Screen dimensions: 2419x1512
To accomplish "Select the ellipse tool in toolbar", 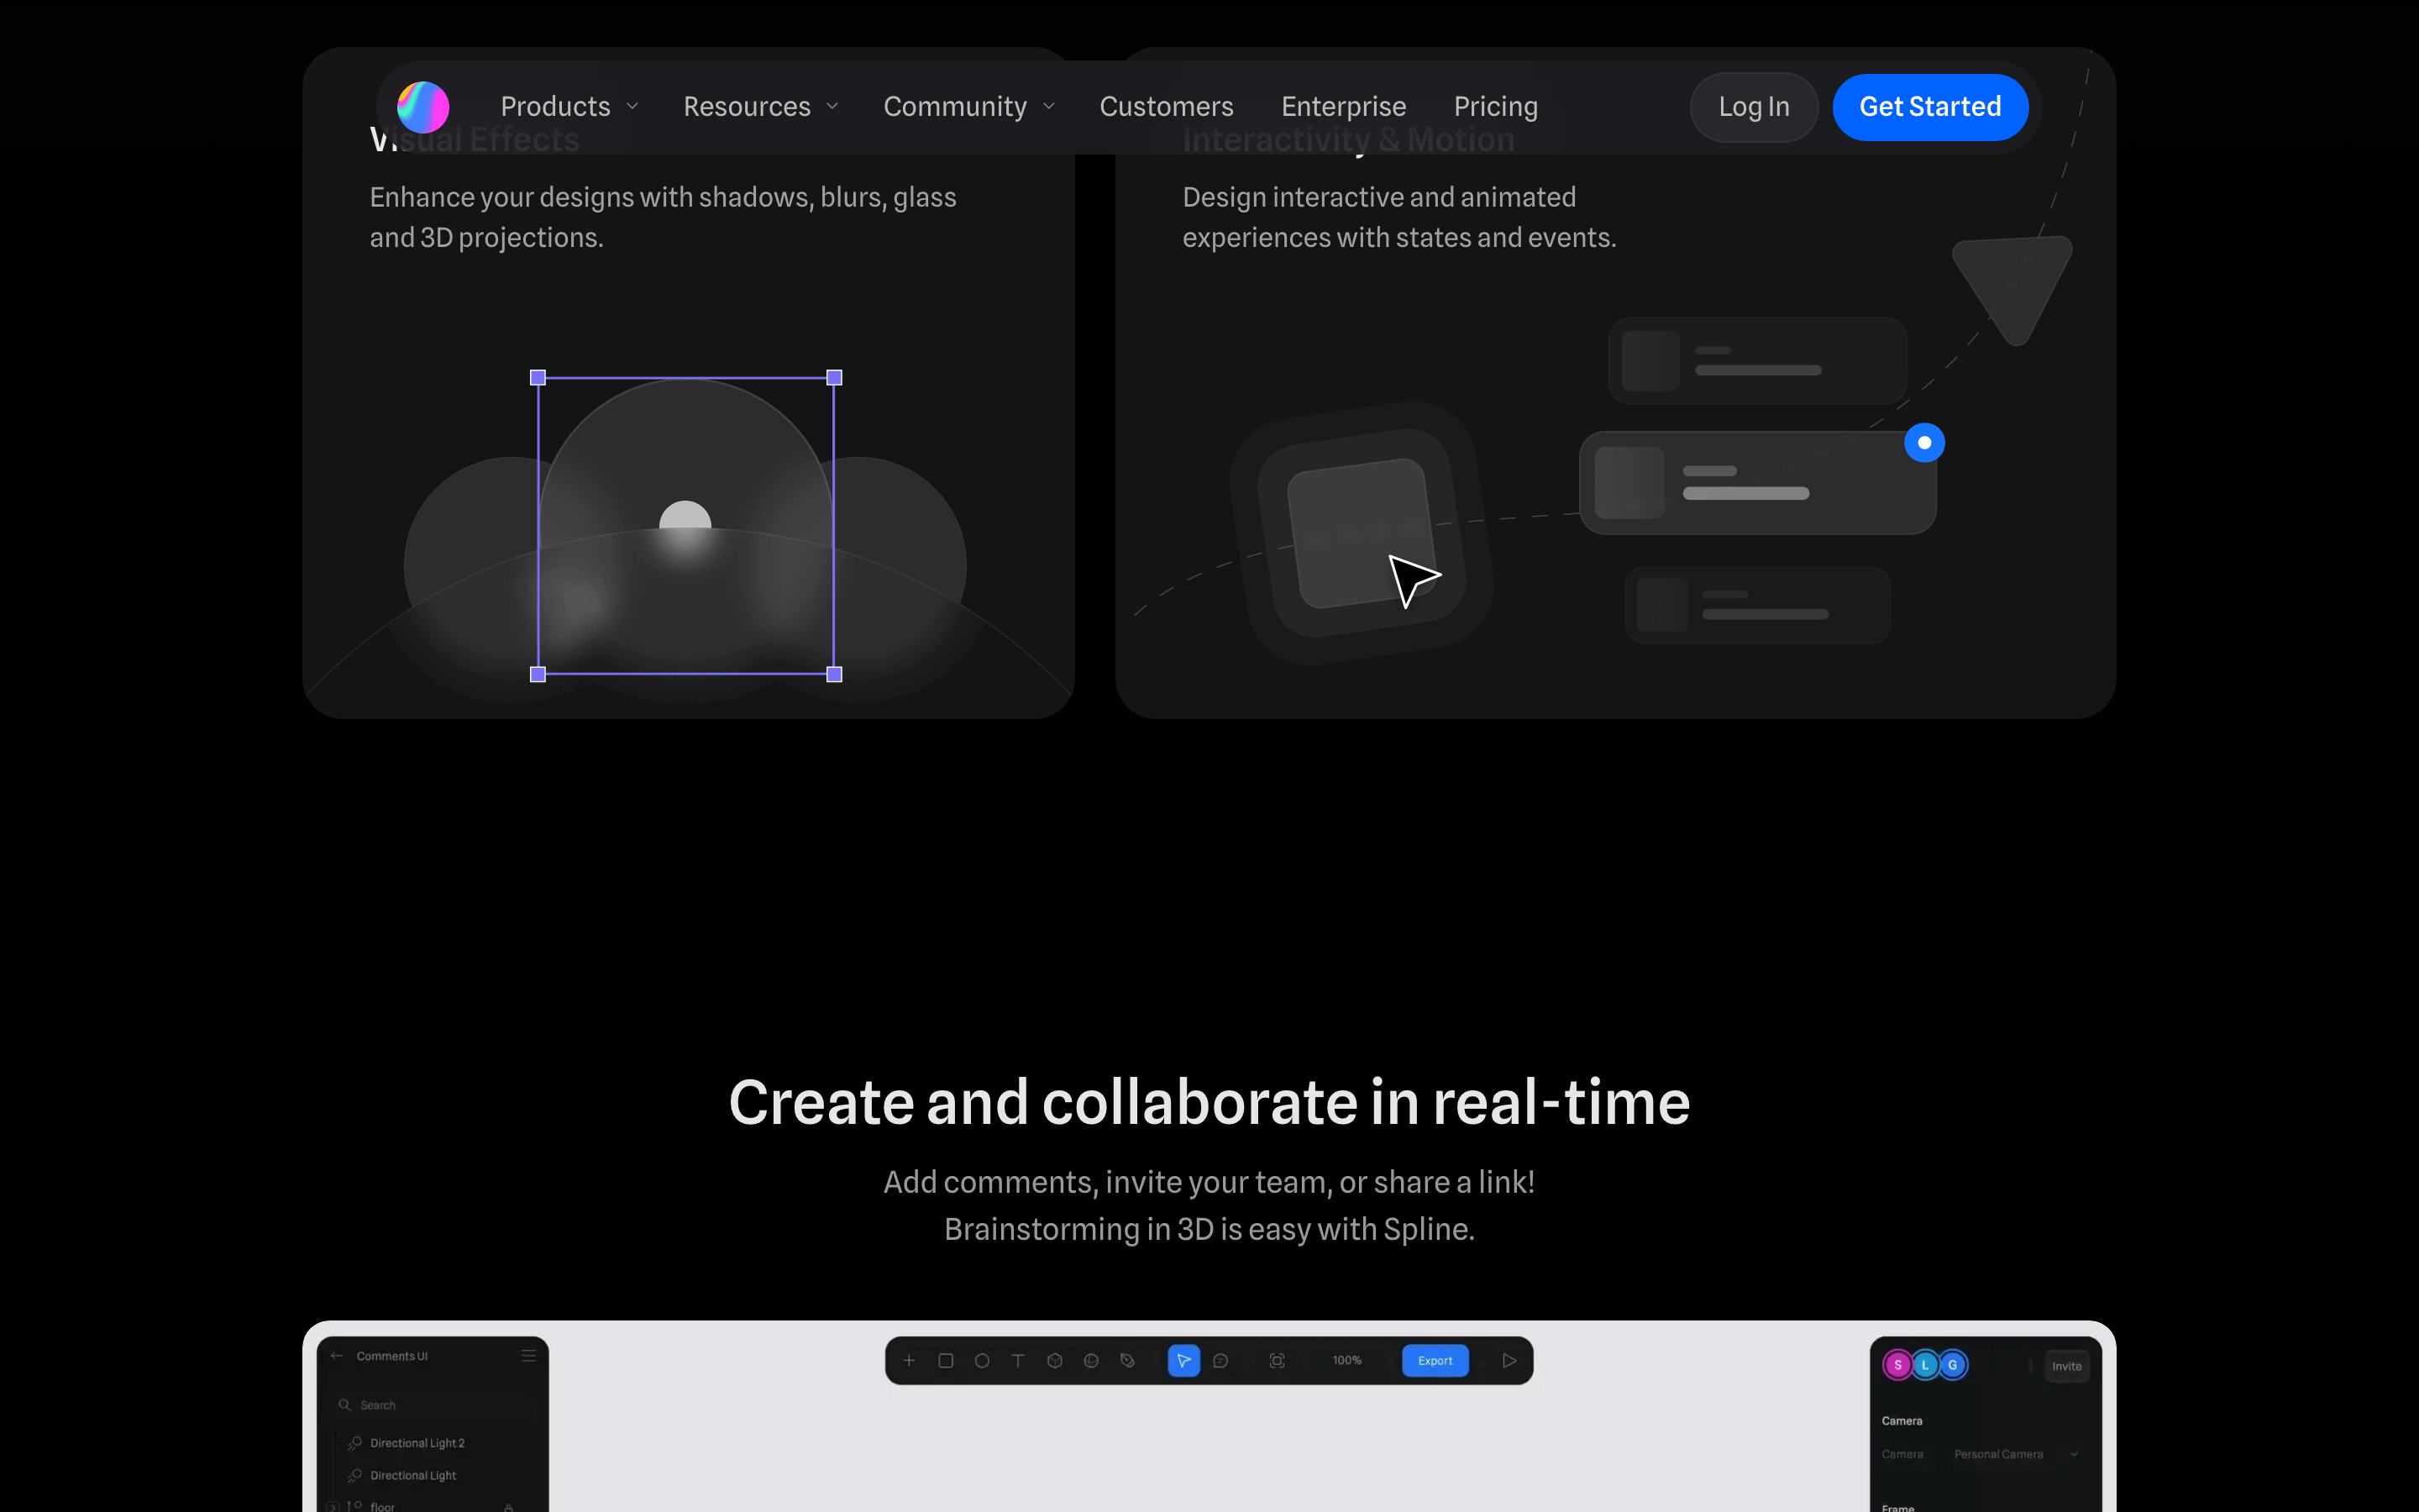I will point(982,1360).
